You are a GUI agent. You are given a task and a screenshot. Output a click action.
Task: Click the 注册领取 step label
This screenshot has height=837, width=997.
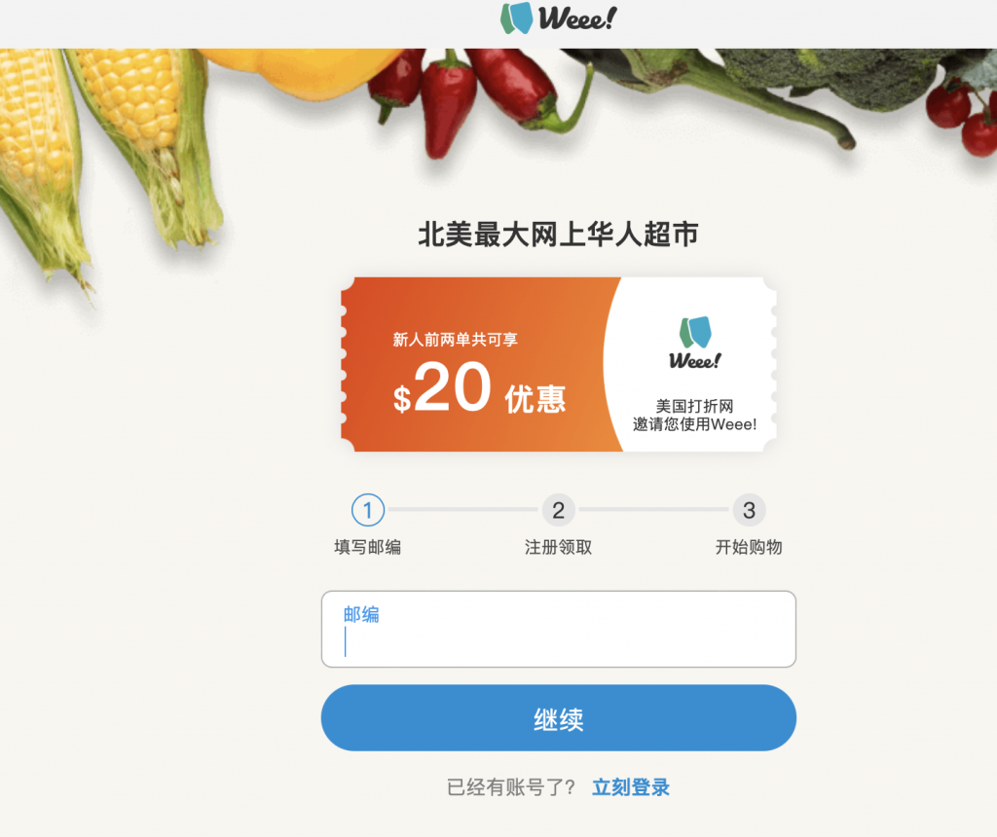(558, 547)
